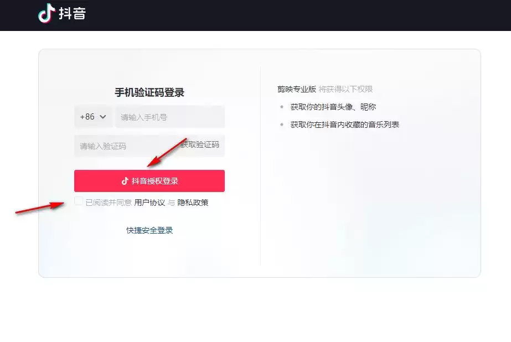
Task: Check the 已阅读并同意 agreement checkbox
Action: click(79, 201)
